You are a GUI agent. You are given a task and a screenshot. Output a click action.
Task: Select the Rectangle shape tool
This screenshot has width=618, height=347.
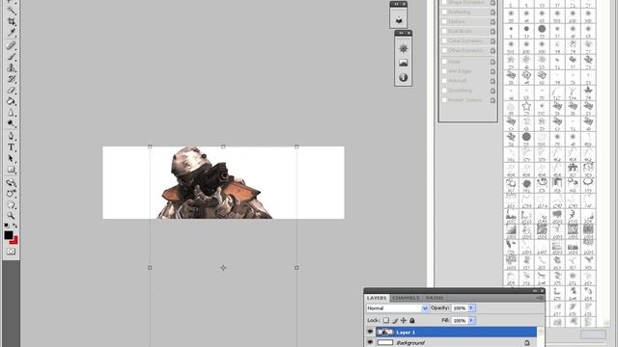coord(11,170)
